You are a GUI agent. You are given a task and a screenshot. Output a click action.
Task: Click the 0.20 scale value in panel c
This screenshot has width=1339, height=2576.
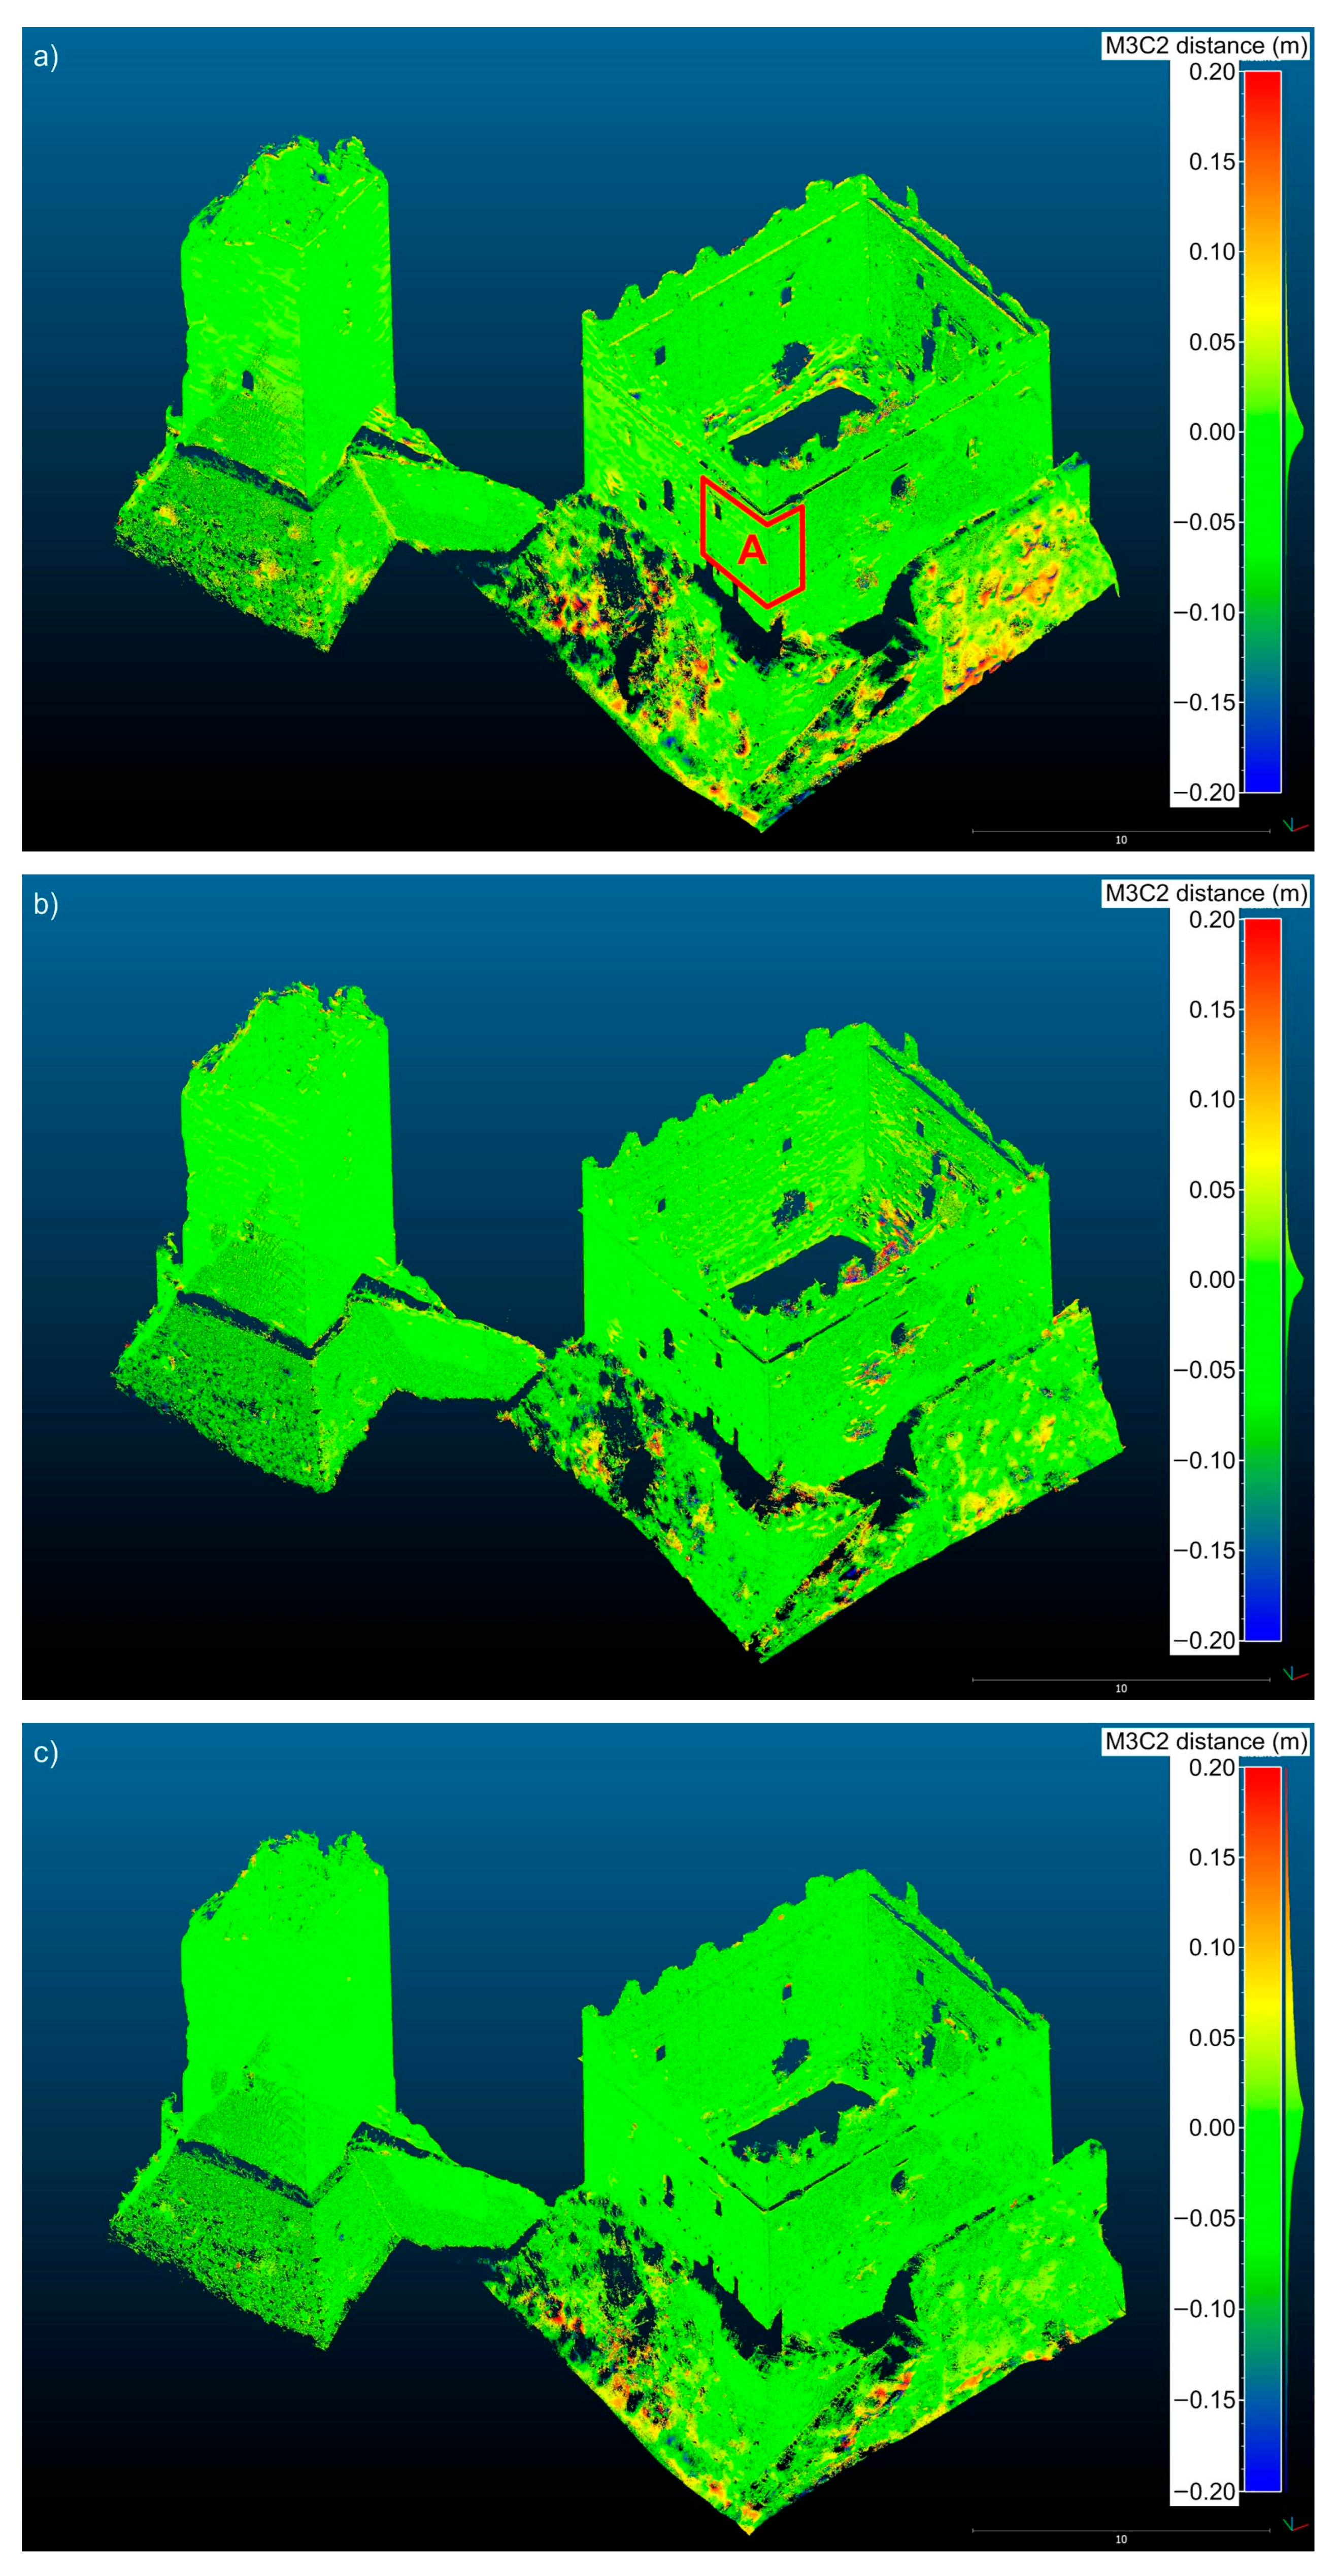click(1212, 1768)
